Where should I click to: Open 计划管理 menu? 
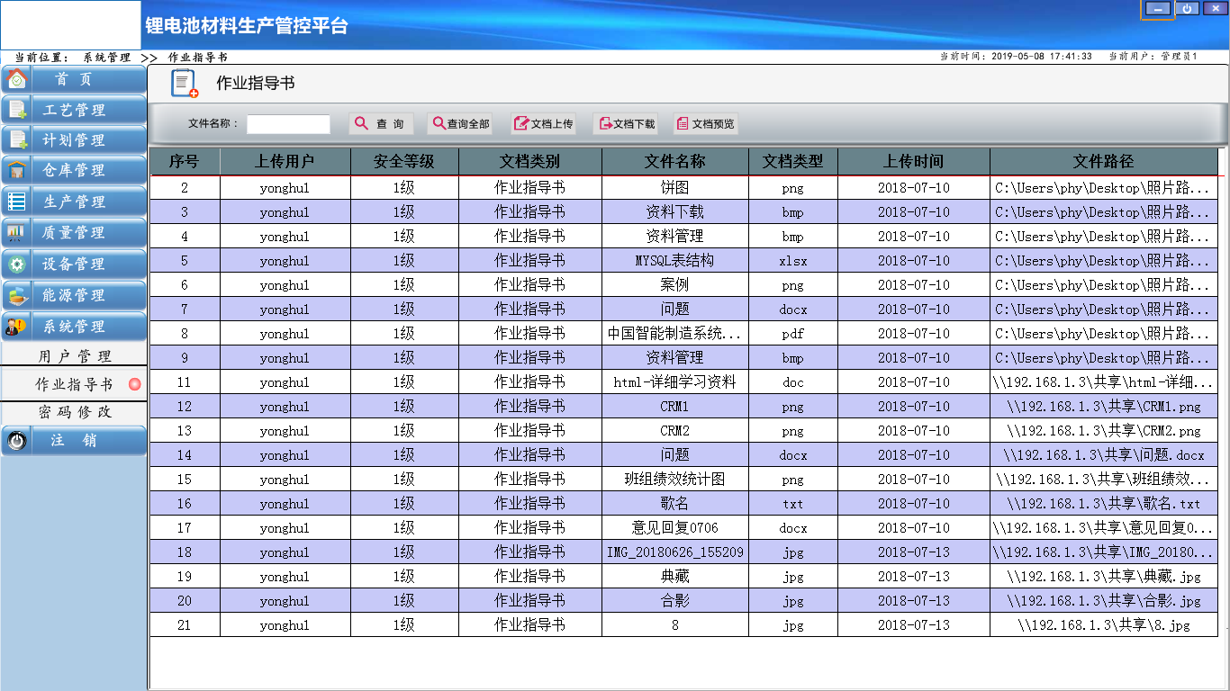pos(74,140)
